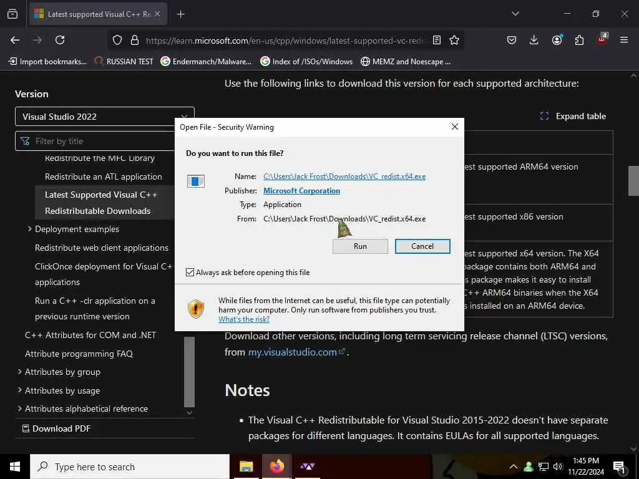Click the tracking protection shield icon
The width and height of the screenshot is (639, 479).
[x=117, y=40]
